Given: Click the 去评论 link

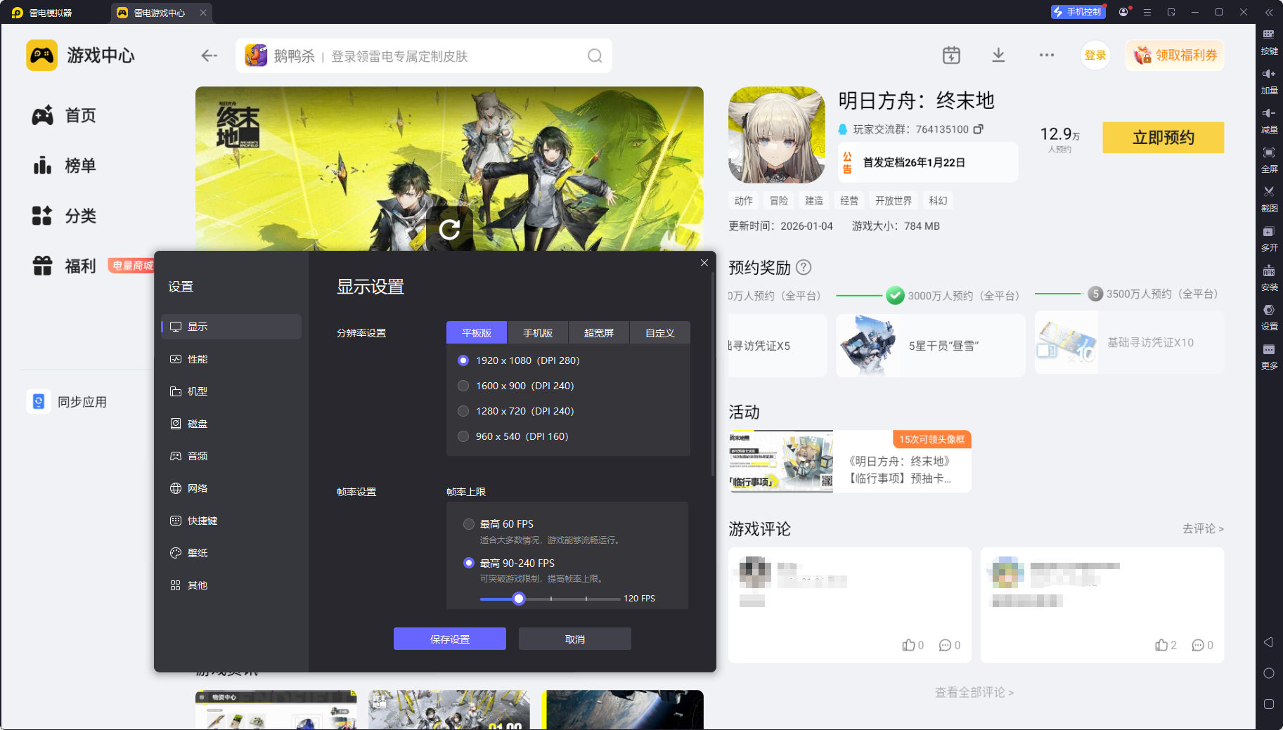Looking at the screenshot, I should [x=1203, y=528].
